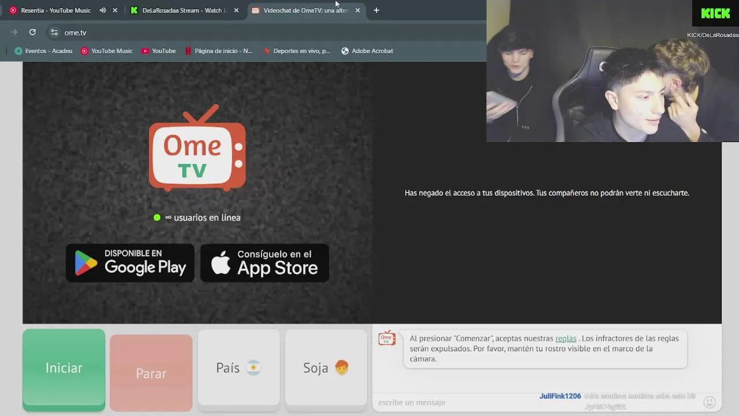Click the OmeTV logo
Screen dimensions: 739x416
pos(197,148)
